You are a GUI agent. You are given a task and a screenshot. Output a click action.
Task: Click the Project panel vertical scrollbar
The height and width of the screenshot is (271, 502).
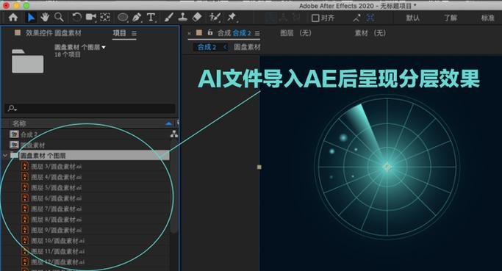tap(174, 186)
